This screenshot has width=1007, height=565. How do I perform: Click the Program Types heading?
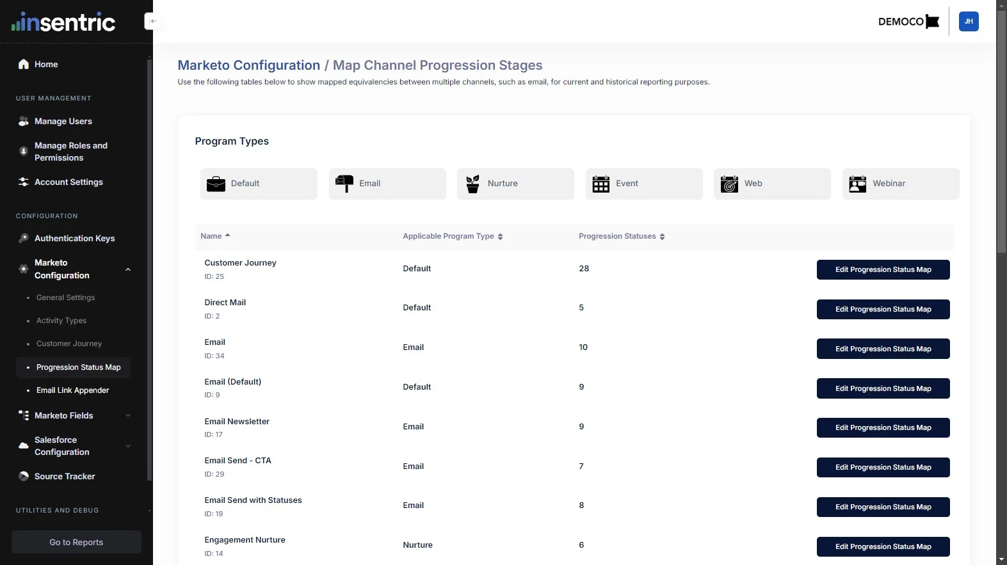232,141
